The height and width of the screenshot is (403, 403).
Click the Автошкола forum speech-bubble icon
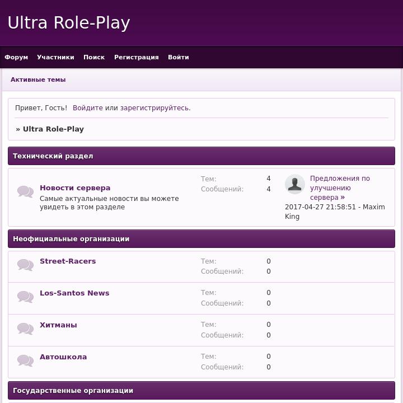click(25, 361)
